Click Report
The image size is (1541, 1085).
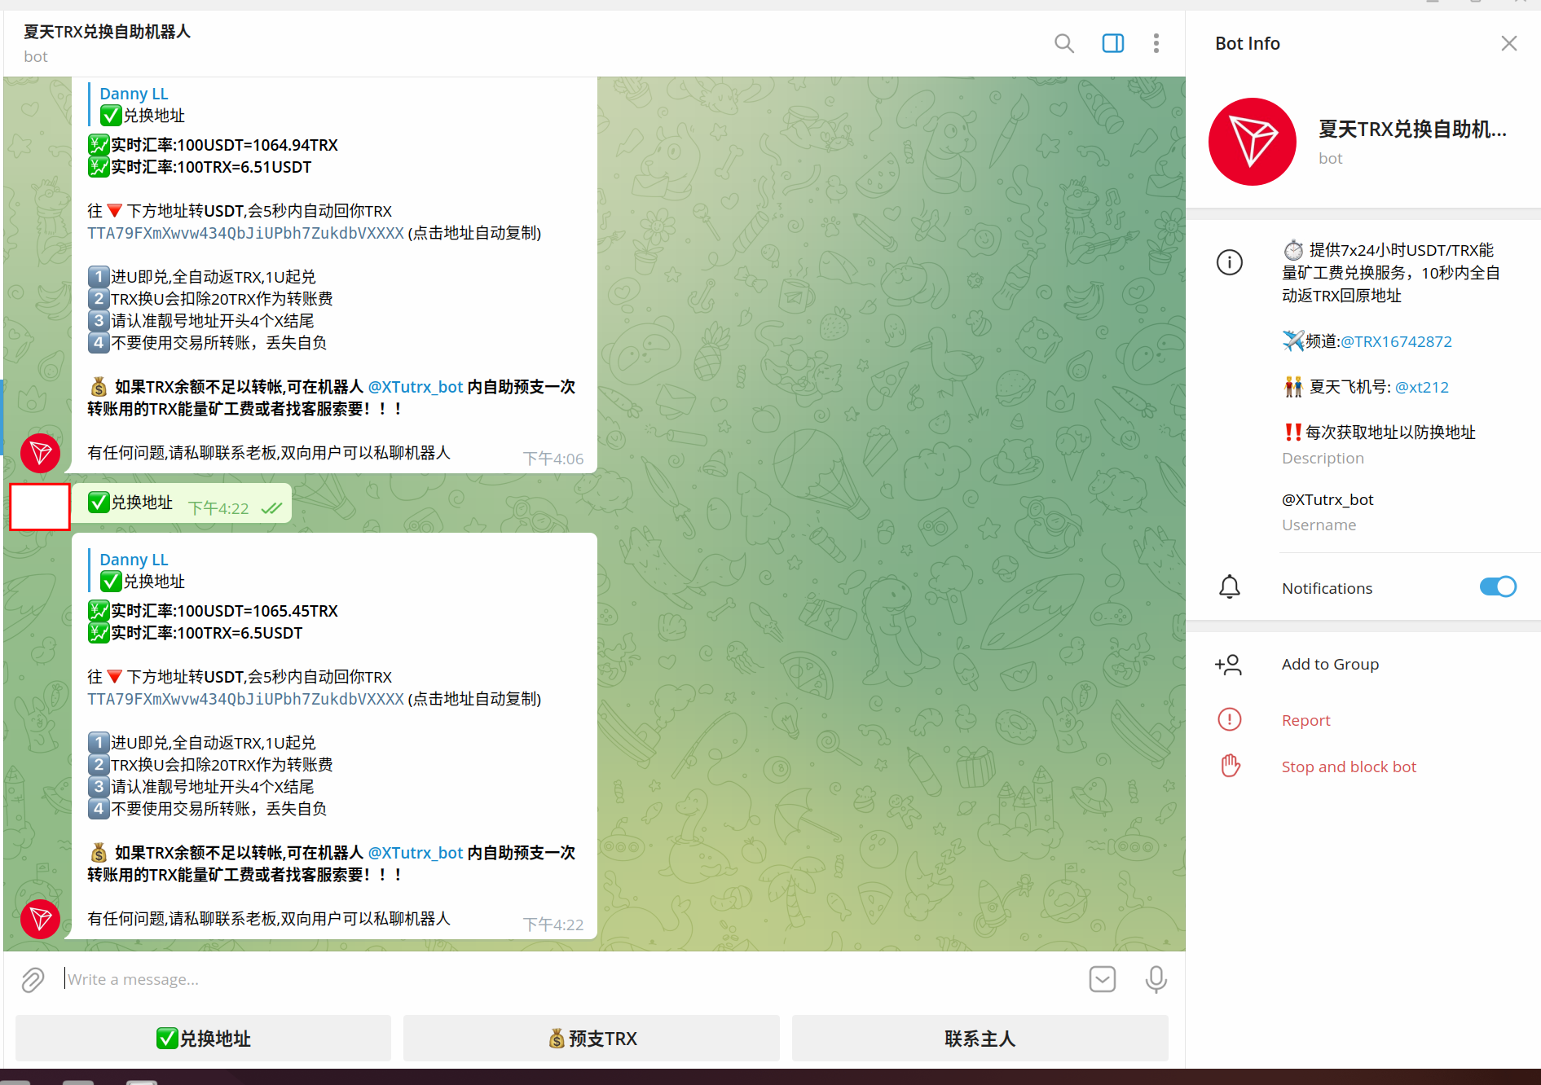pos(1305,720)
